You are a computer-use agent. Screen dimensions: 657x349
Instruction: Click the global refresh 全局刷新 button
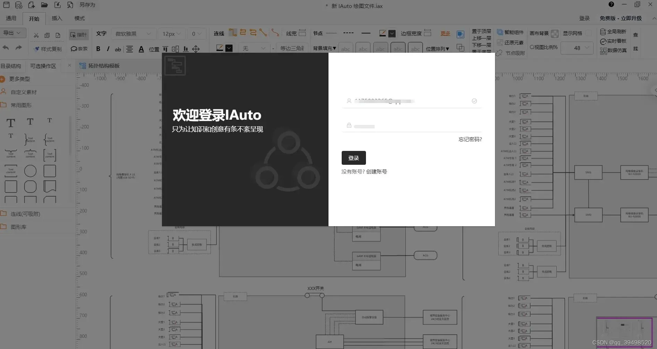[x=613, y=32]
